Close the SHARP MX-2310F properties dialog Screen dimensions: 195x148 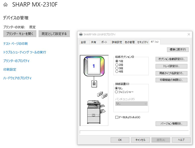click(189, 34)
